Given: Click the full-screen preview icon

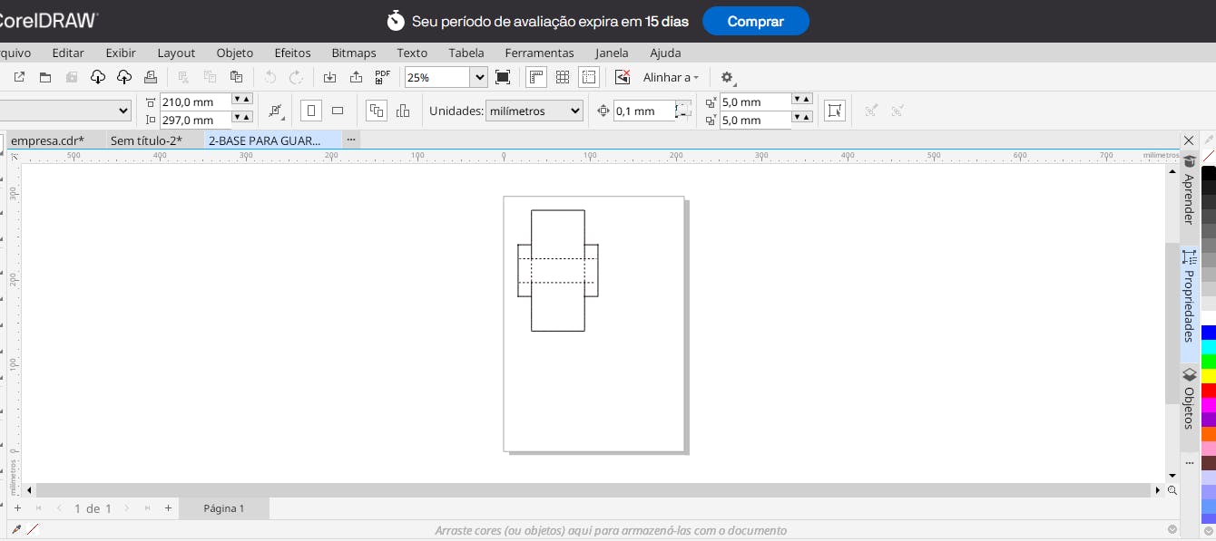Looking at the screenshot, I should (503, 77).
